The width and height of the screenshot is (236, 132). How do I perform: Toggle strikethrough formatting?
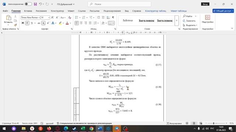click(x=39, y=23)
